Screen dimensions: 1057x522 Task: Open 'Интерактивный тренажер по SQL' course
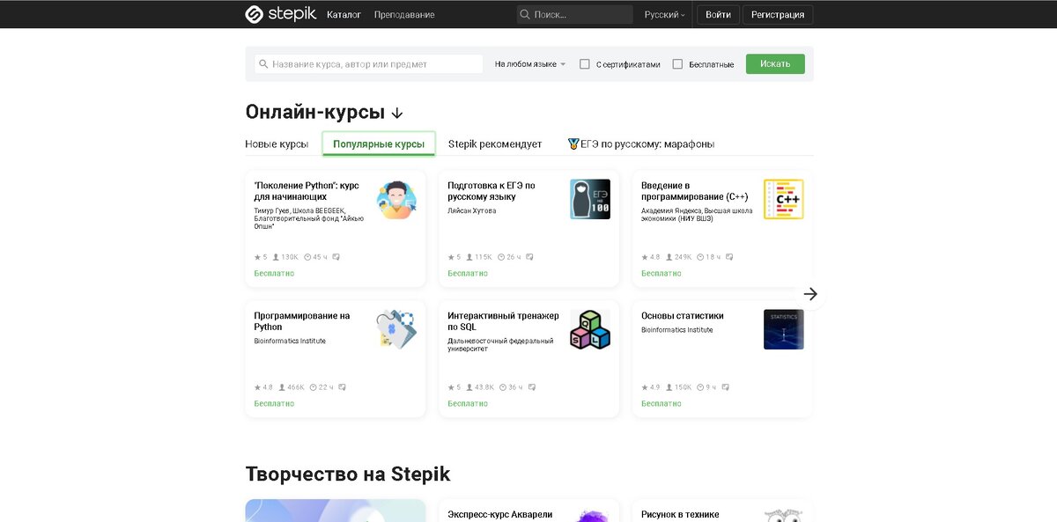coord(503,321)
